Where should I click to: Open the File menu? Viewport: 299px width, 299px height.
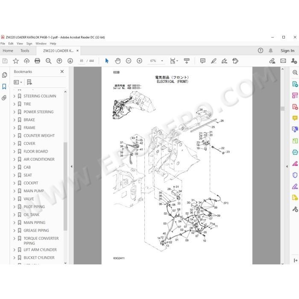(x=3, y=44)
